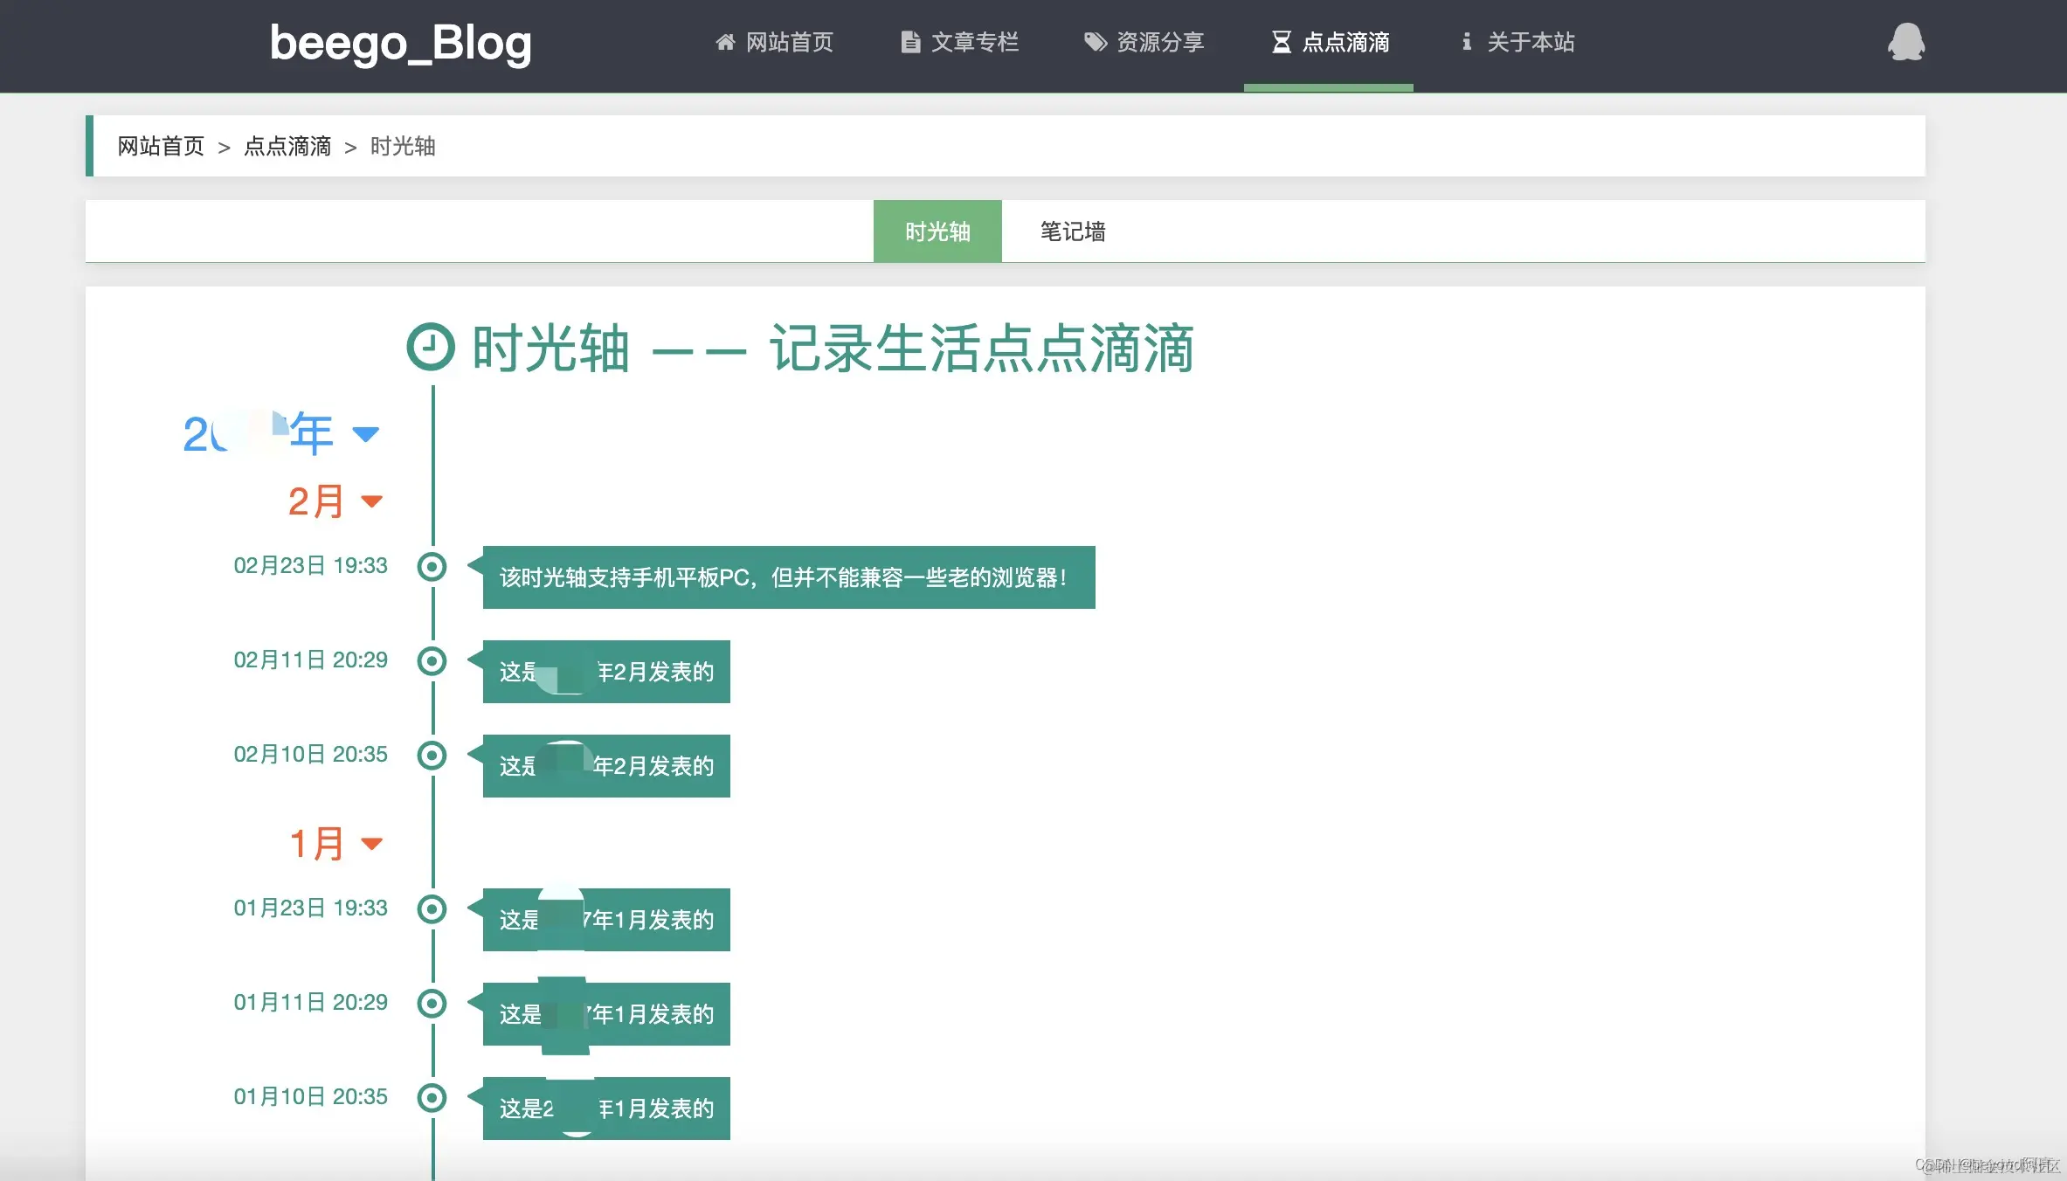Click the 2月 month label
The height and width of the screenshot is (1181, 2067).
pos(316,501)
